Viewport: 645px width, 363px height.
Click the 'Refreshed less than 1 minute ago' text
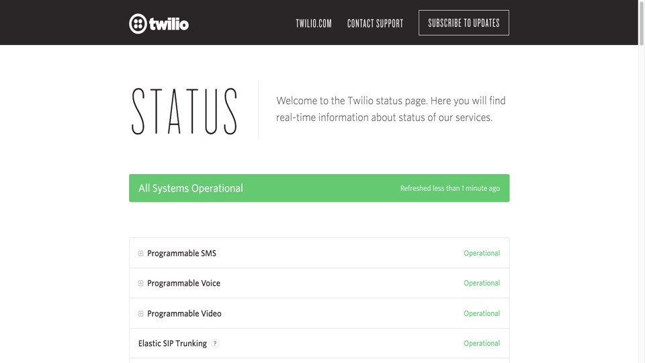(x=450, y=188)
